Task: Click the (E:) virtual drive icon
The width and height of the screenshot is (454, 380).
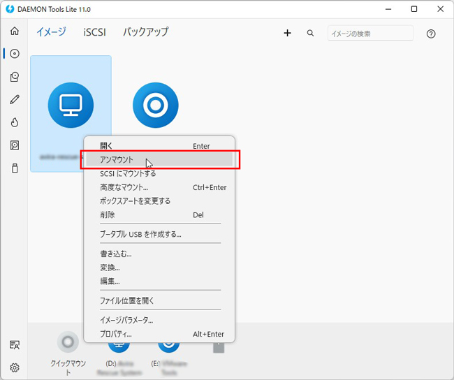Action: [169, 346]
